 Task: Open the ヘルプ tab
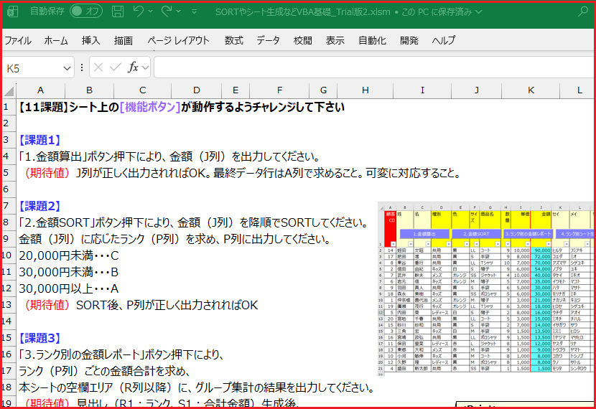click(x=444, y=40)
